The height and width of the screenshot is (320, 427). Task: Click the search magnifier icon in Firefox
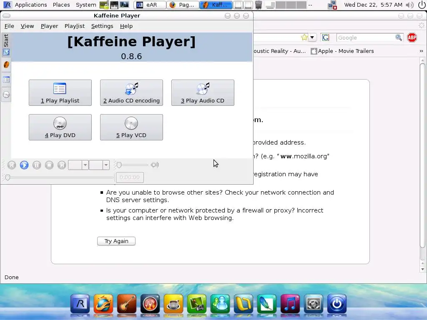[x=399, y=37]
